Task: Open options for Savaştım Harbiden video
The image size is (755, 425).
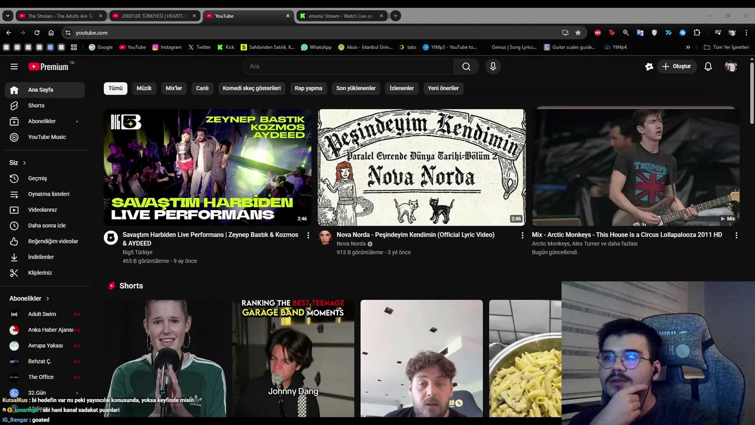Action: (308, 236)
